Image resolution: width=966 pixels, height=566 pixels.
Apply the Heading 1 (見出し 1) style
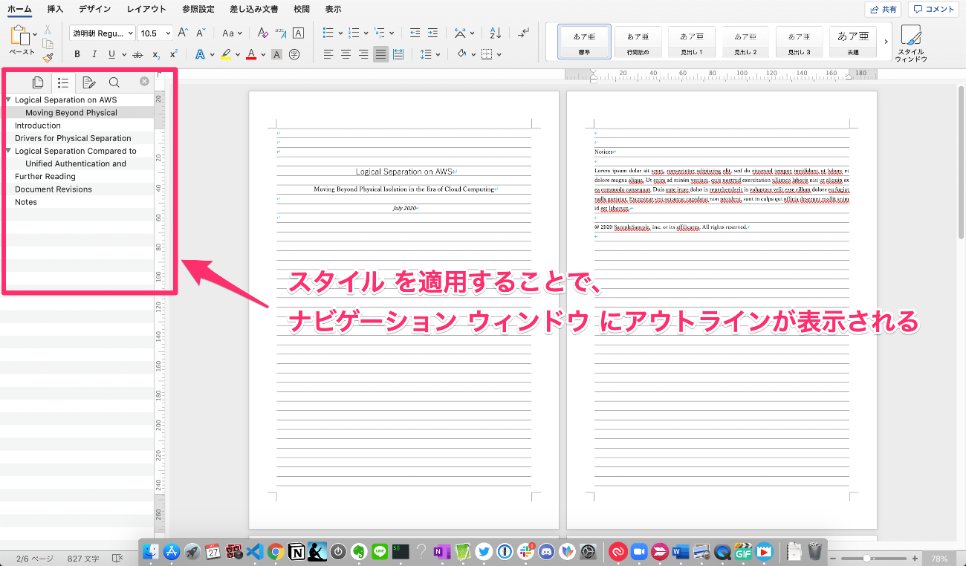pos(692,42)
